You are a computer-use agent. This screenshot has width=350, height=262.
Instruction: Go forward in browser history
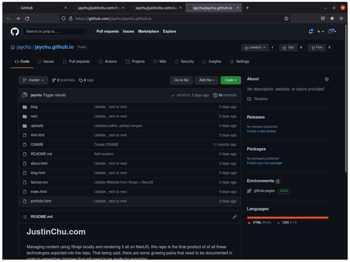coord(18,19)
